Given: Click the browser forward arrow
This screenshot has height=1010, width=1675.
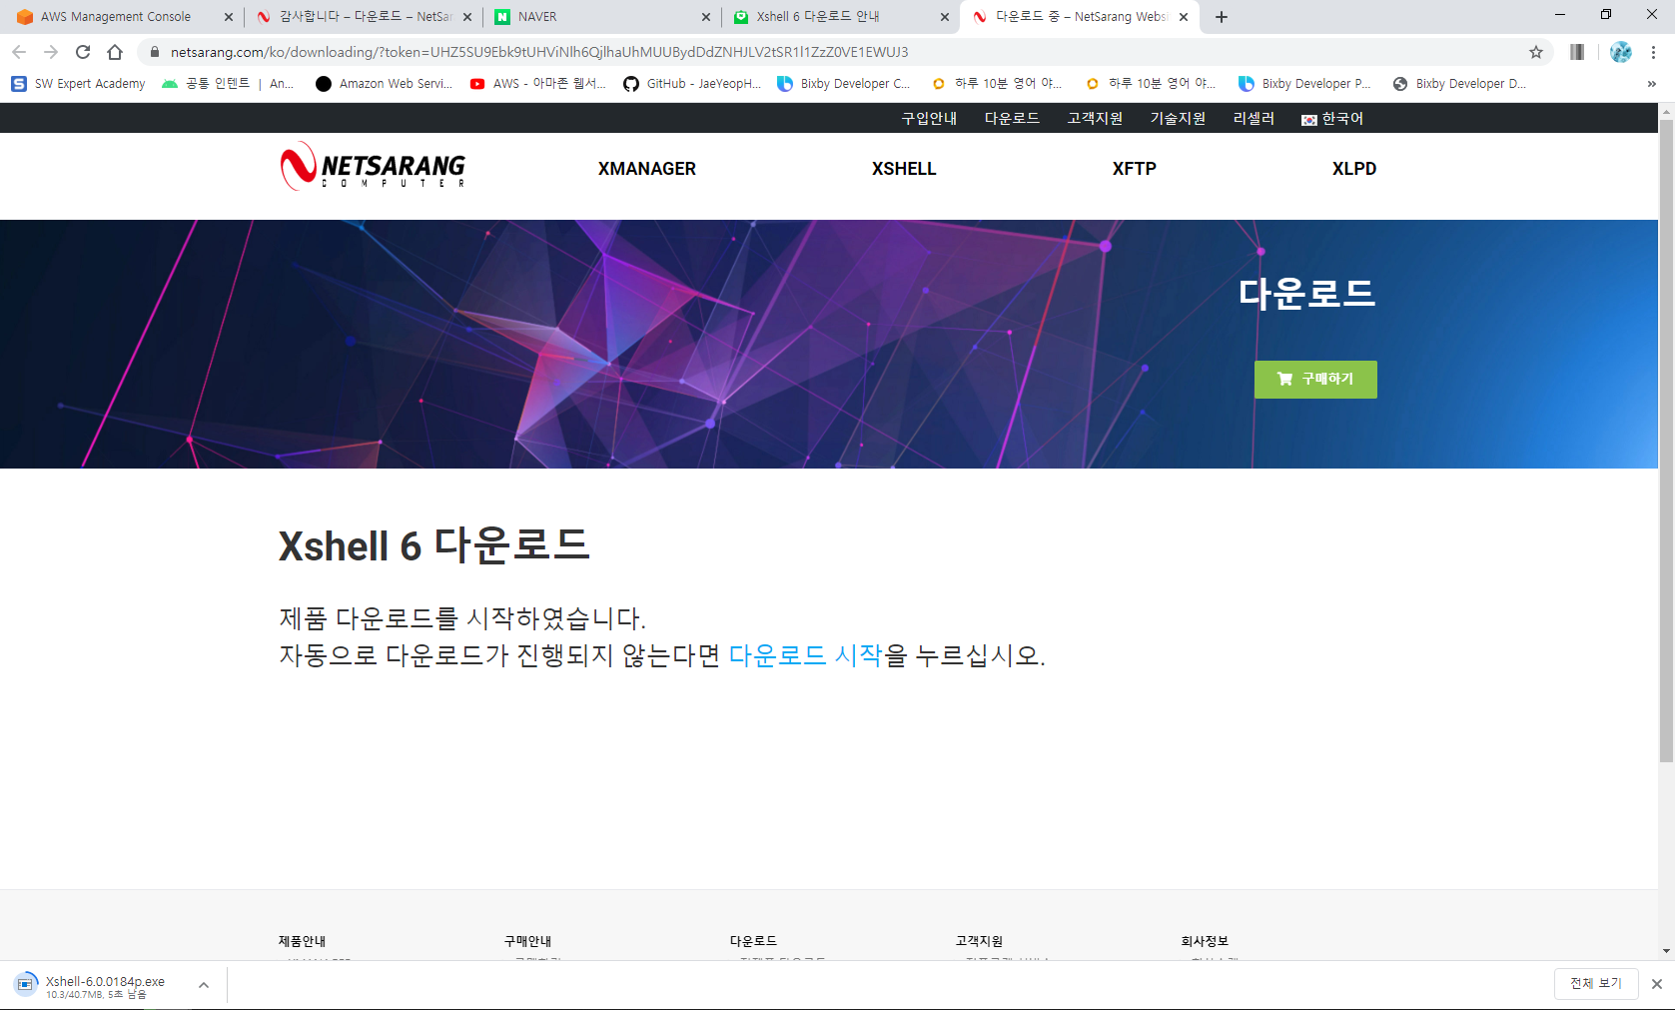Looking at the screenshot, I should click(x=51, y=52).
